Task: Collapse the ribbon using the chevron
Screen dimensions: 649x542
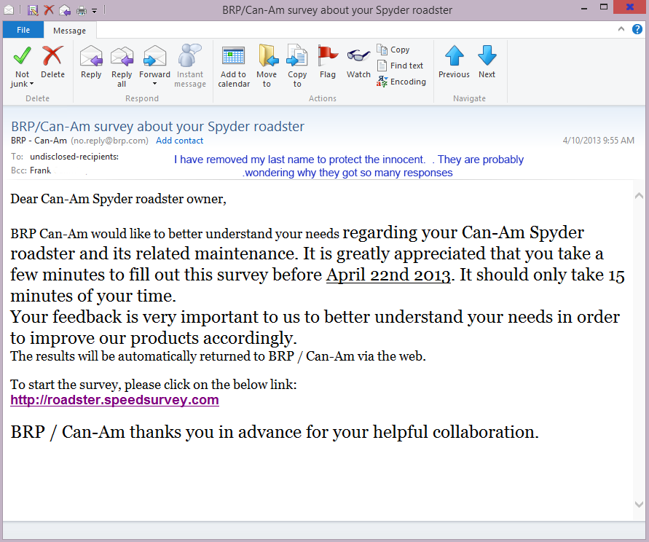Action: click(x=621, y=29)
